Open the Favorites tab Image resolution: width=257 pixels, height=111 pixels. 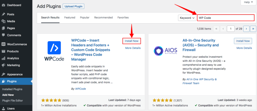[123, 18]
